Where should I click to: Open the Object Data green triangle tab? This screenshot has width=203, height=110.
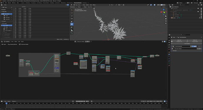click(x=169, y=63)
